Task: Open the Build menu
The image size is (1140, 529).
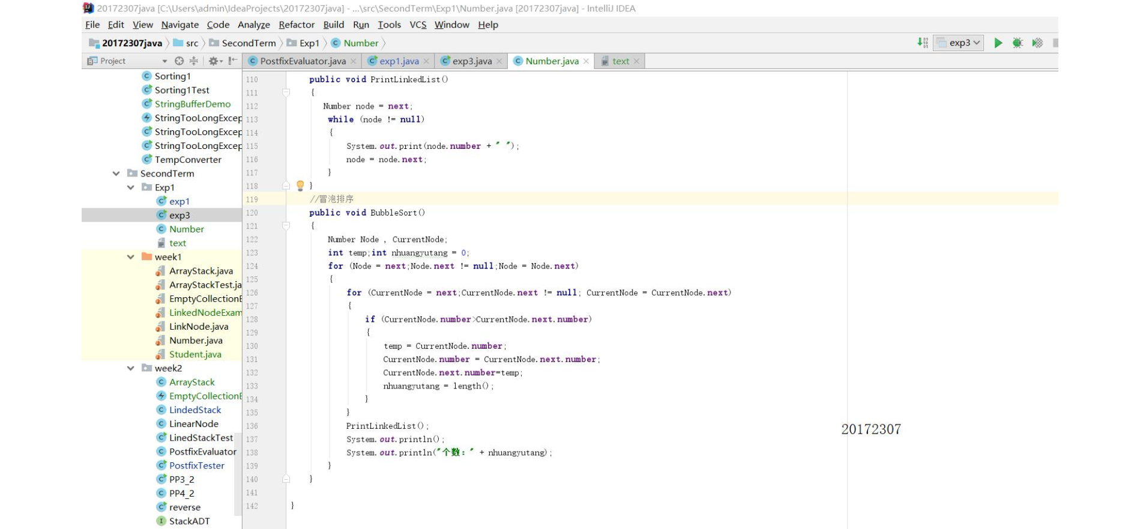Action: tap(333, 25)
